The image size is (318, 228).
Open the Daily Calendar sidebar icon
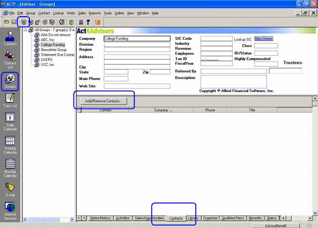[x=10, y=122]
